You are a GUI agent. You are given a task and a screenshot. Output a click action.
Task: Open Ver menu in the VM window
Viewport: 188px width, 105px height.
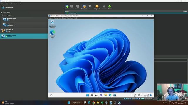click(x=60, y=18)
